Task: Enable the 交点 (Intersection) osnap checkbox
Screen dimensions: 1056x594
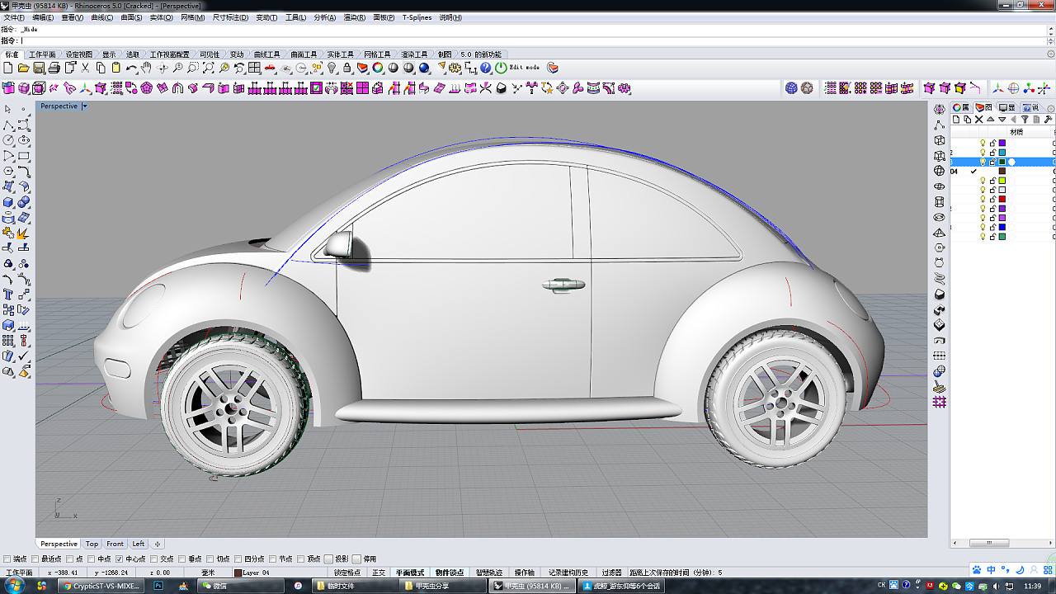Action: pos(154,559)
